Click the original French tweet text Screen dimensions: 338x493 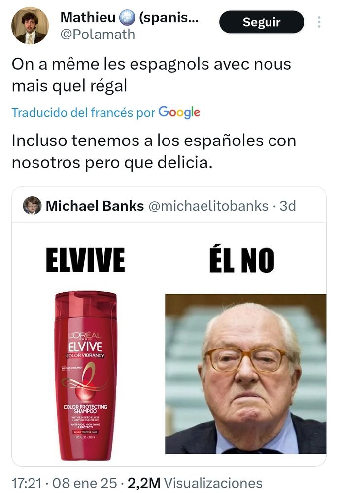point(151,74)
